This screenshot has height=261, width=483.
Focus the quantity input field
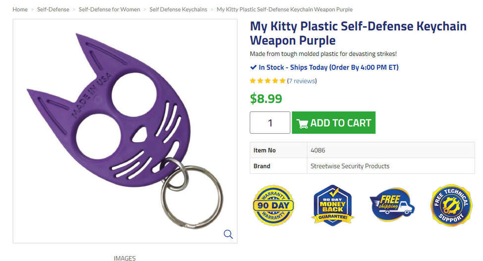point(269,123)
